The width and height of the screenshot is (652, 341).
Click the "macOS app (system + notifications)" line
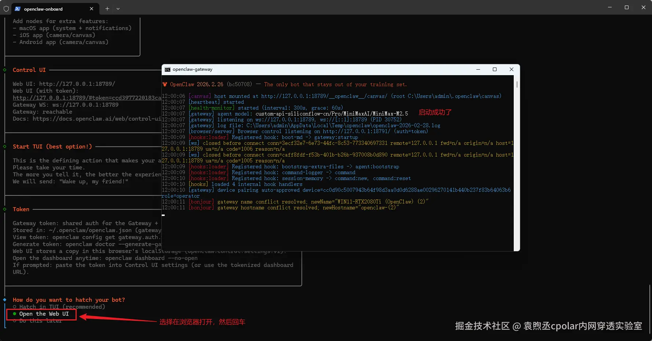pos(72,28)
